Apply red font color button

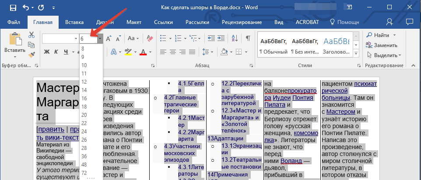(x=143, y=52)
